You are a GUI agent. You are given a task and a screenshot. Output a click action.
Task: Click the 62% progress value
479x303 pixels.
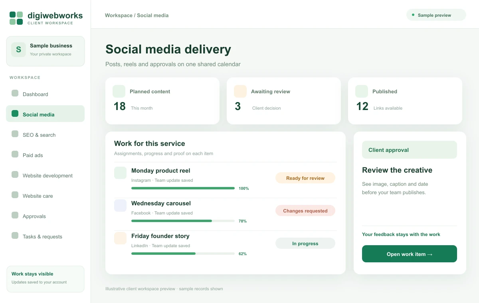[243, 254]
